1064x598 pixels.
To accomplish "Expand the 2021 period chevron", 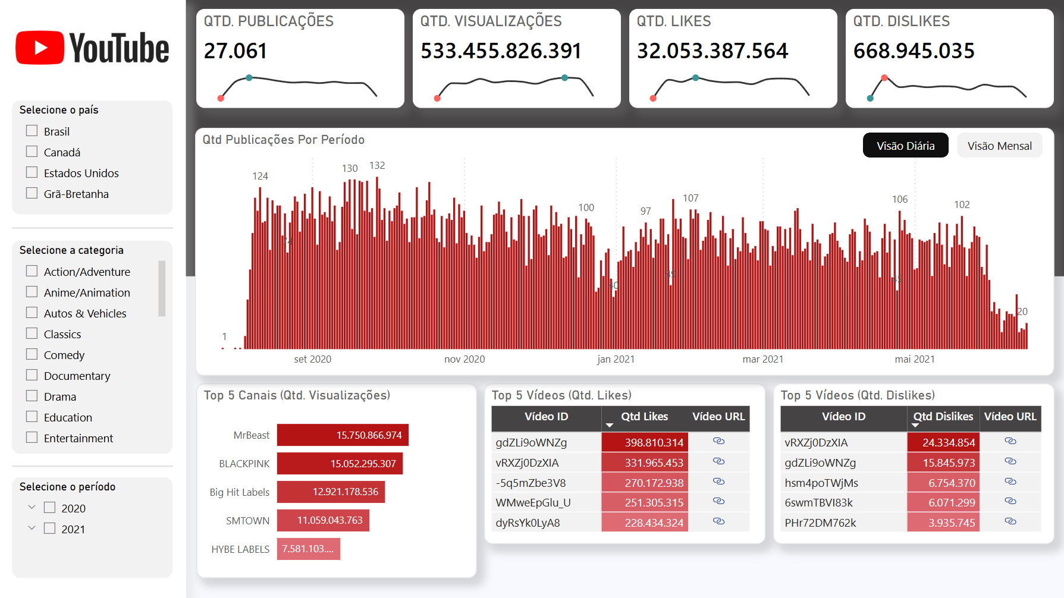I will [x=32, y=528].
